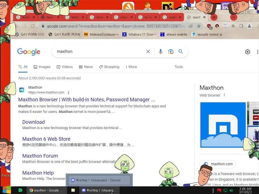Viewport: 259px width, 194px height.
Task: Clear the search box with the X
Action: 148,52
